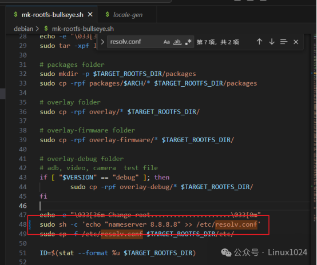Viewport: 317px width, 265px height.
Task: Close the mk-rootfs-bullseye.sh tab
Action: coord(90,14)
